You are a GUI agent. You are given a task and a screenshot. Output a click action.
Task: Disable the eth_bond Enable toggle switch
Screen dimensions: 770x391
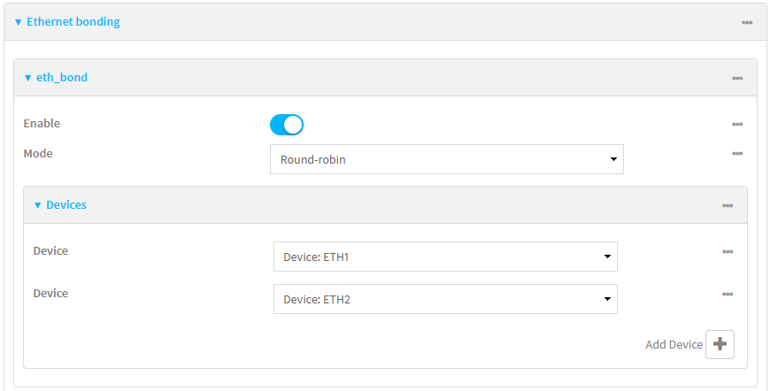(287, 125)
